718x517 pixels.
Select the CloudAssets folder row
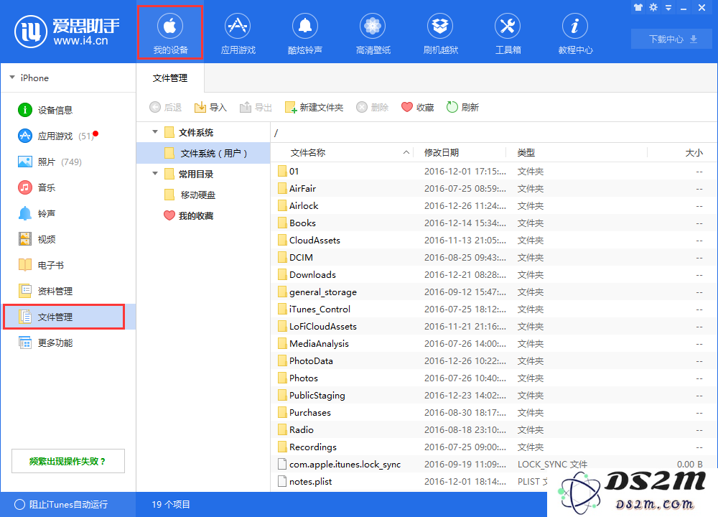[x=493, y=241]
